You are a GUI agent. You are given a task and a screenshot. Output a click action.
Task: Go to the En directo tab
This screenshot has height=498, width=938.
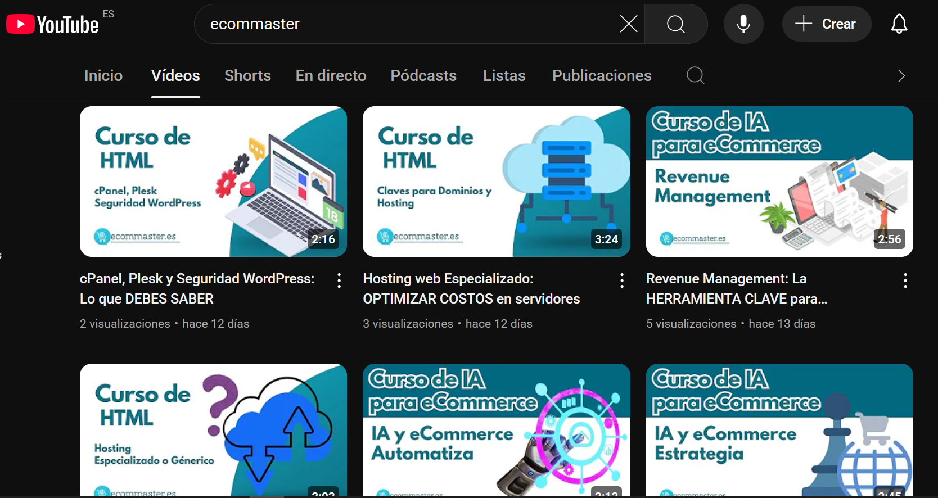tap(331, 75)
